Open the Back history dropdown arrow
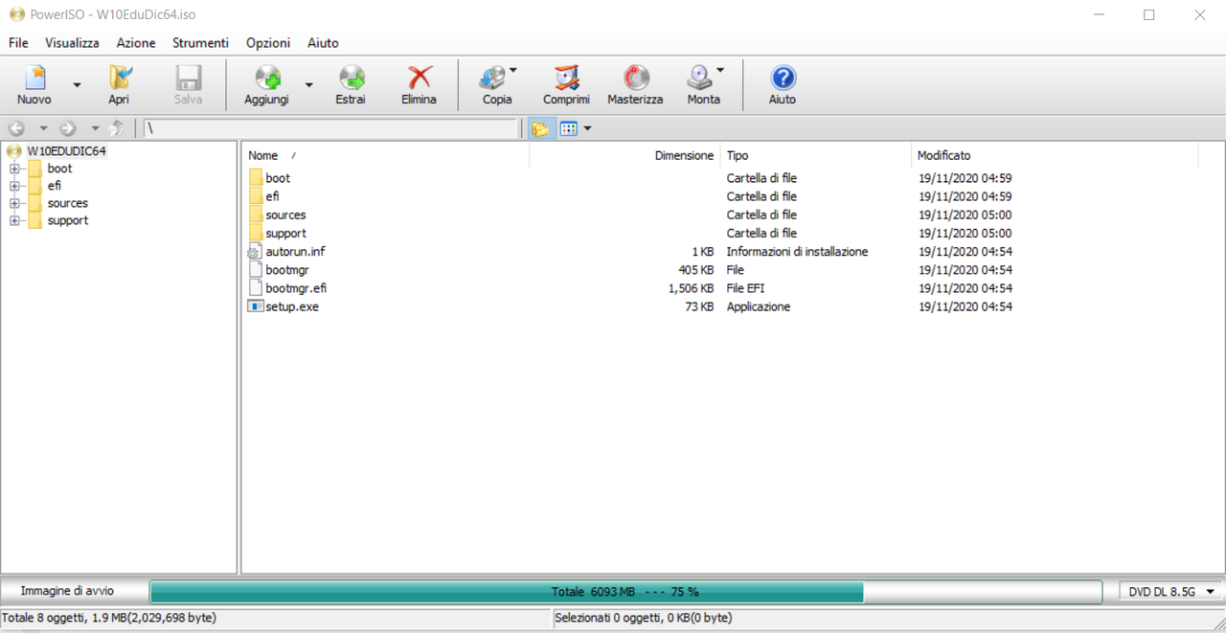Screen dimensions: 1226x633 (42, 128)
